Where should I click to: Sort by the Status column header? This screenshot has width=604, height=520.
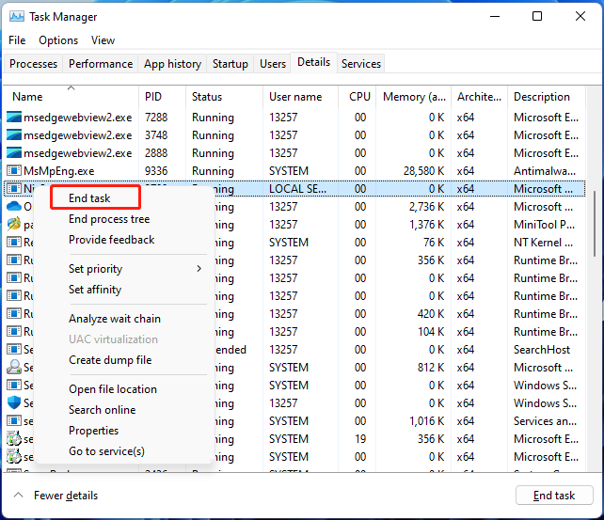tap(224, 97)
